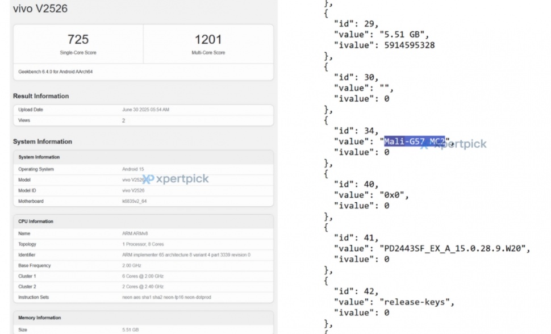This screenshot has height=334, width=551.
Task: Click the multi-core score 1201
Action: pyautogui.click(x=208, y=39)
